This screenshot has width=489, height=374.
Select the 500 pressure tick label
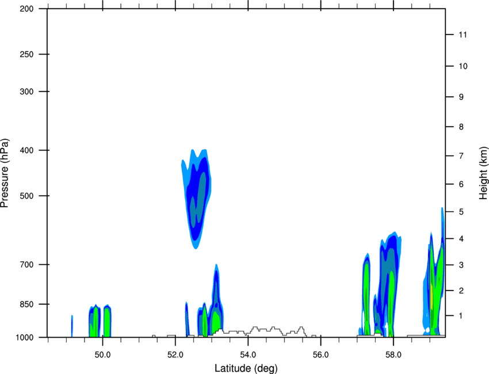pos(26,196)
